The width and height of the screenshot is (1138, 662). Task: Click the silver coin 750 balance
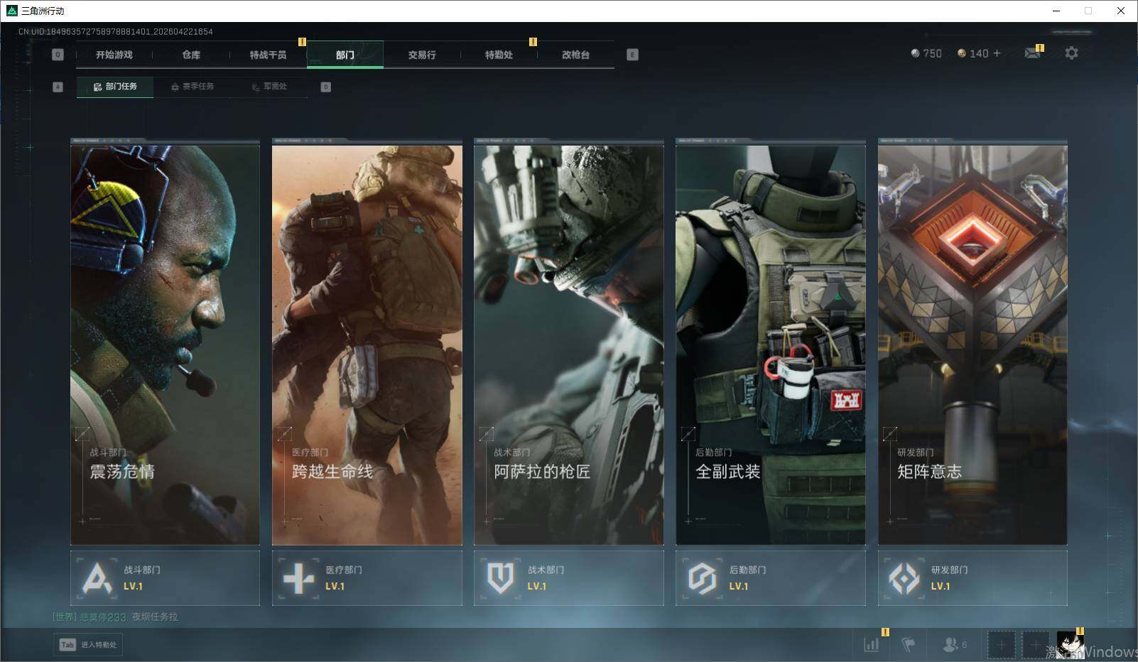coord(926,53)
